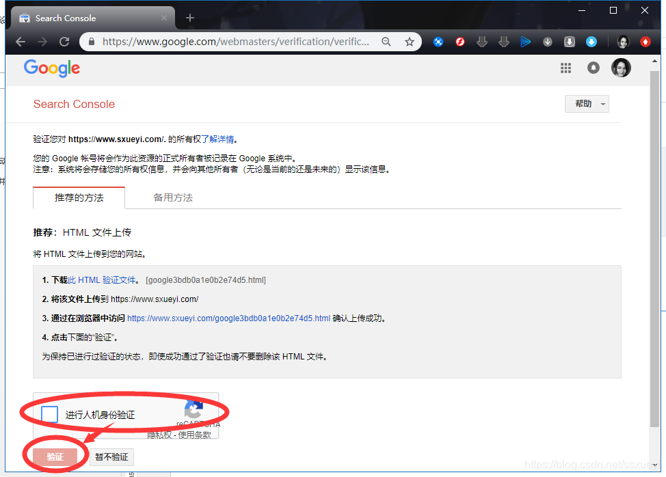The width and height of the screenshot is (666, 477).
Task: Open the Google apps grid
Action: click(x=565, y=68)
